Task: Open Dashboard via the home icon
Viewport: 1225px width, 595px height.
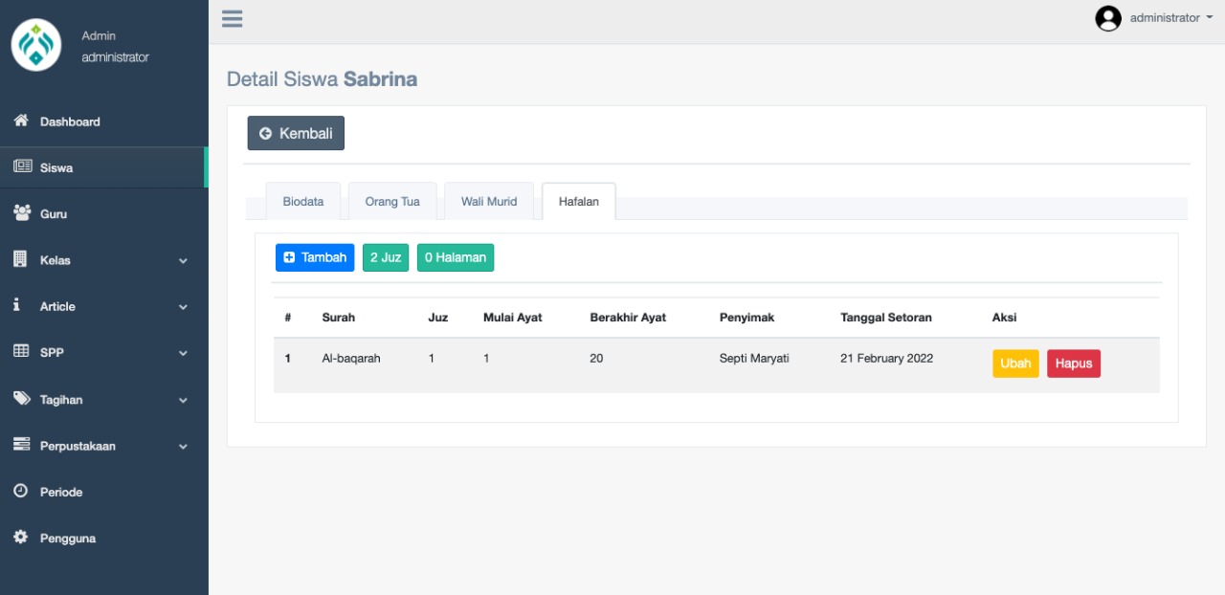Action: pyautogui.click(x=20, y=121)
